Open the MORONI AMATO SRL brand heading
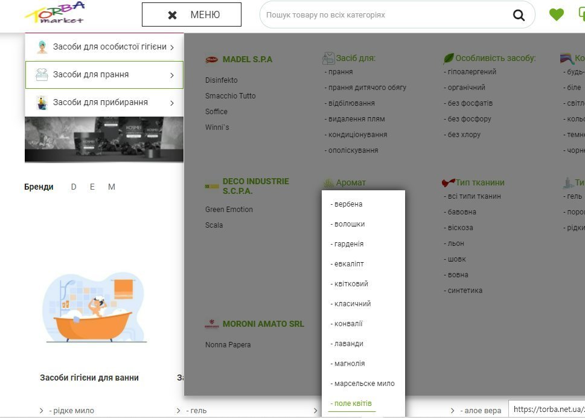 click(x=263, y=324)
